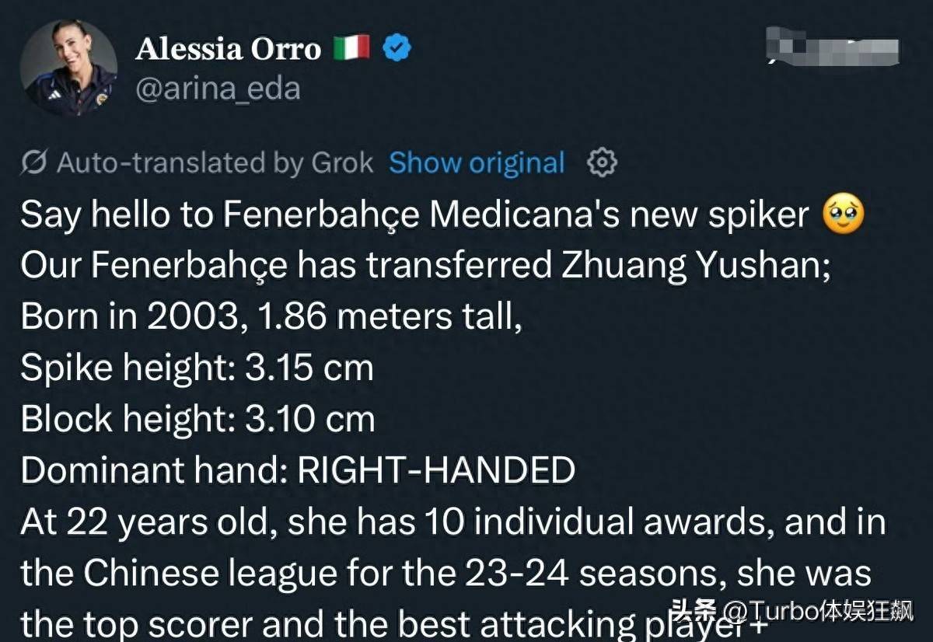Screen dimensions: 933x642
Task: Click "Dominant hand: RIGHT-HANDED" line
Action: 298,471
